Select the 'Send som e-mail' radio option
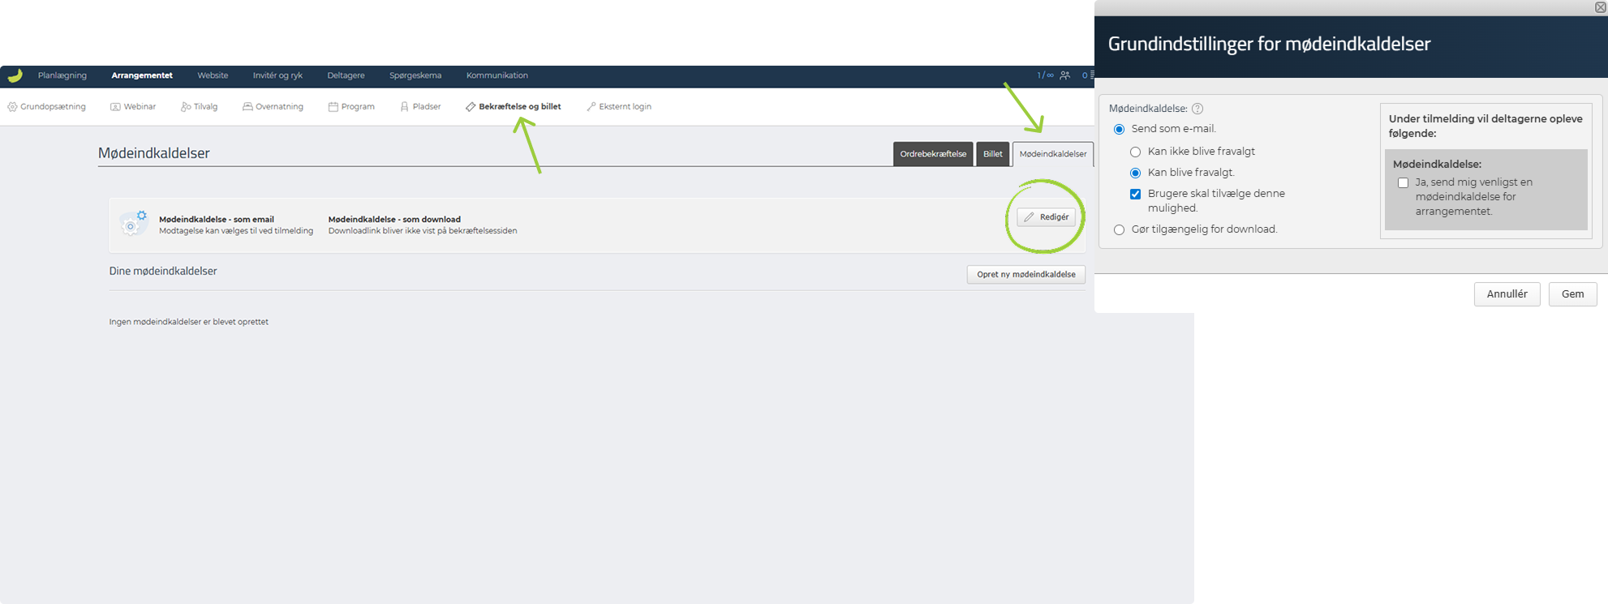 1120,129
